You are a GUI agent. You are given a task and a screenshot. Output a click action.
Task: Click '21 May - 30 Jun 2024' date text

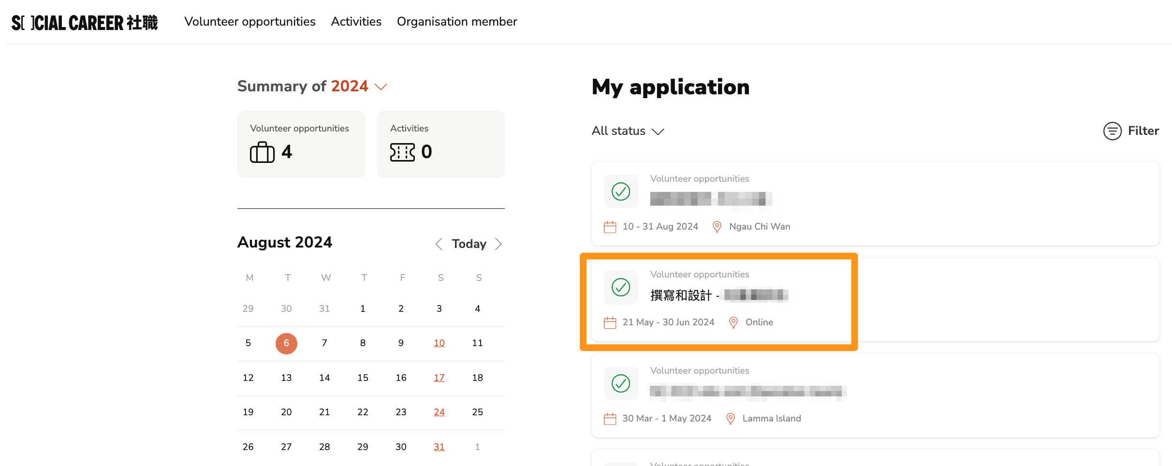coord(668,322)
